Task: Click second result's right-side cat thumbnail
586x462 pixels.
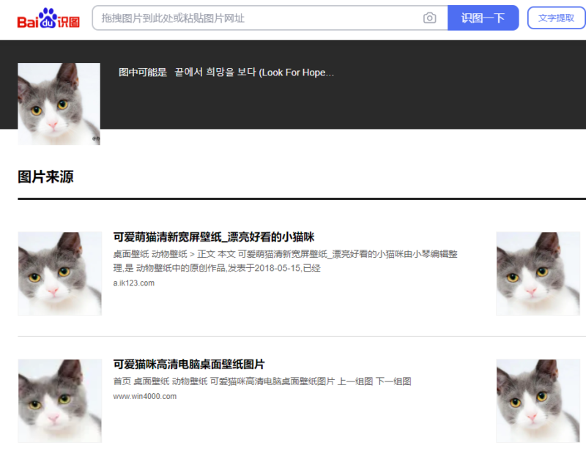Action: tap(538, 400)
